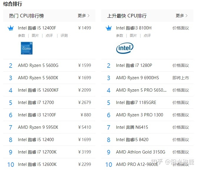Select Intel 酷睿 i7 12700 entry
199x170 pixels.
coord(36,103)
